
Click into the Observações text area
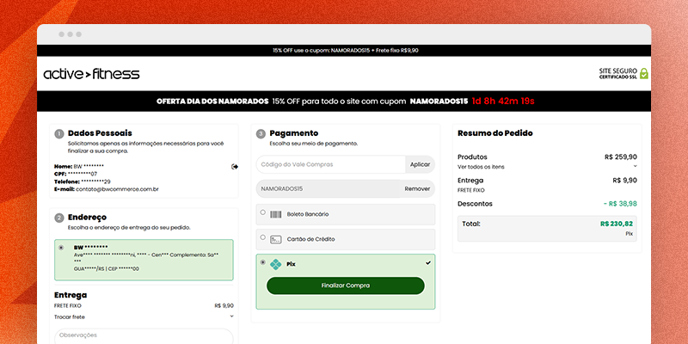point(144,335)
